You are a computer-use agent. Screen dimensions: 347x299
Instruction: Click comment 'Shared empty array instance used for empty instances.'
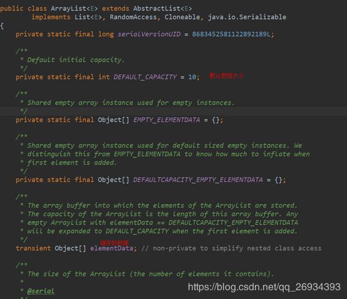tap(131, 103)
